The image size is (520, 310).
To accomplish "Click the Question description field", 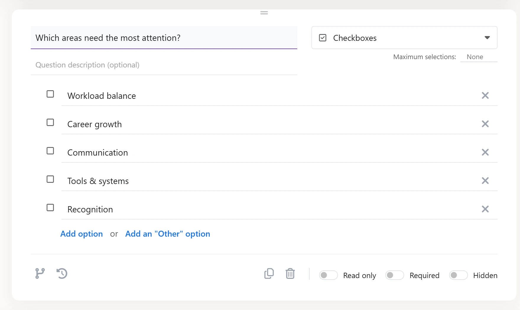I will 164,65.
